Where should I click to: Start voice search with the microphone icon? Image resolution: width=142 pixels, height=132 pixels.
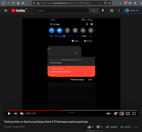(103, 11)
